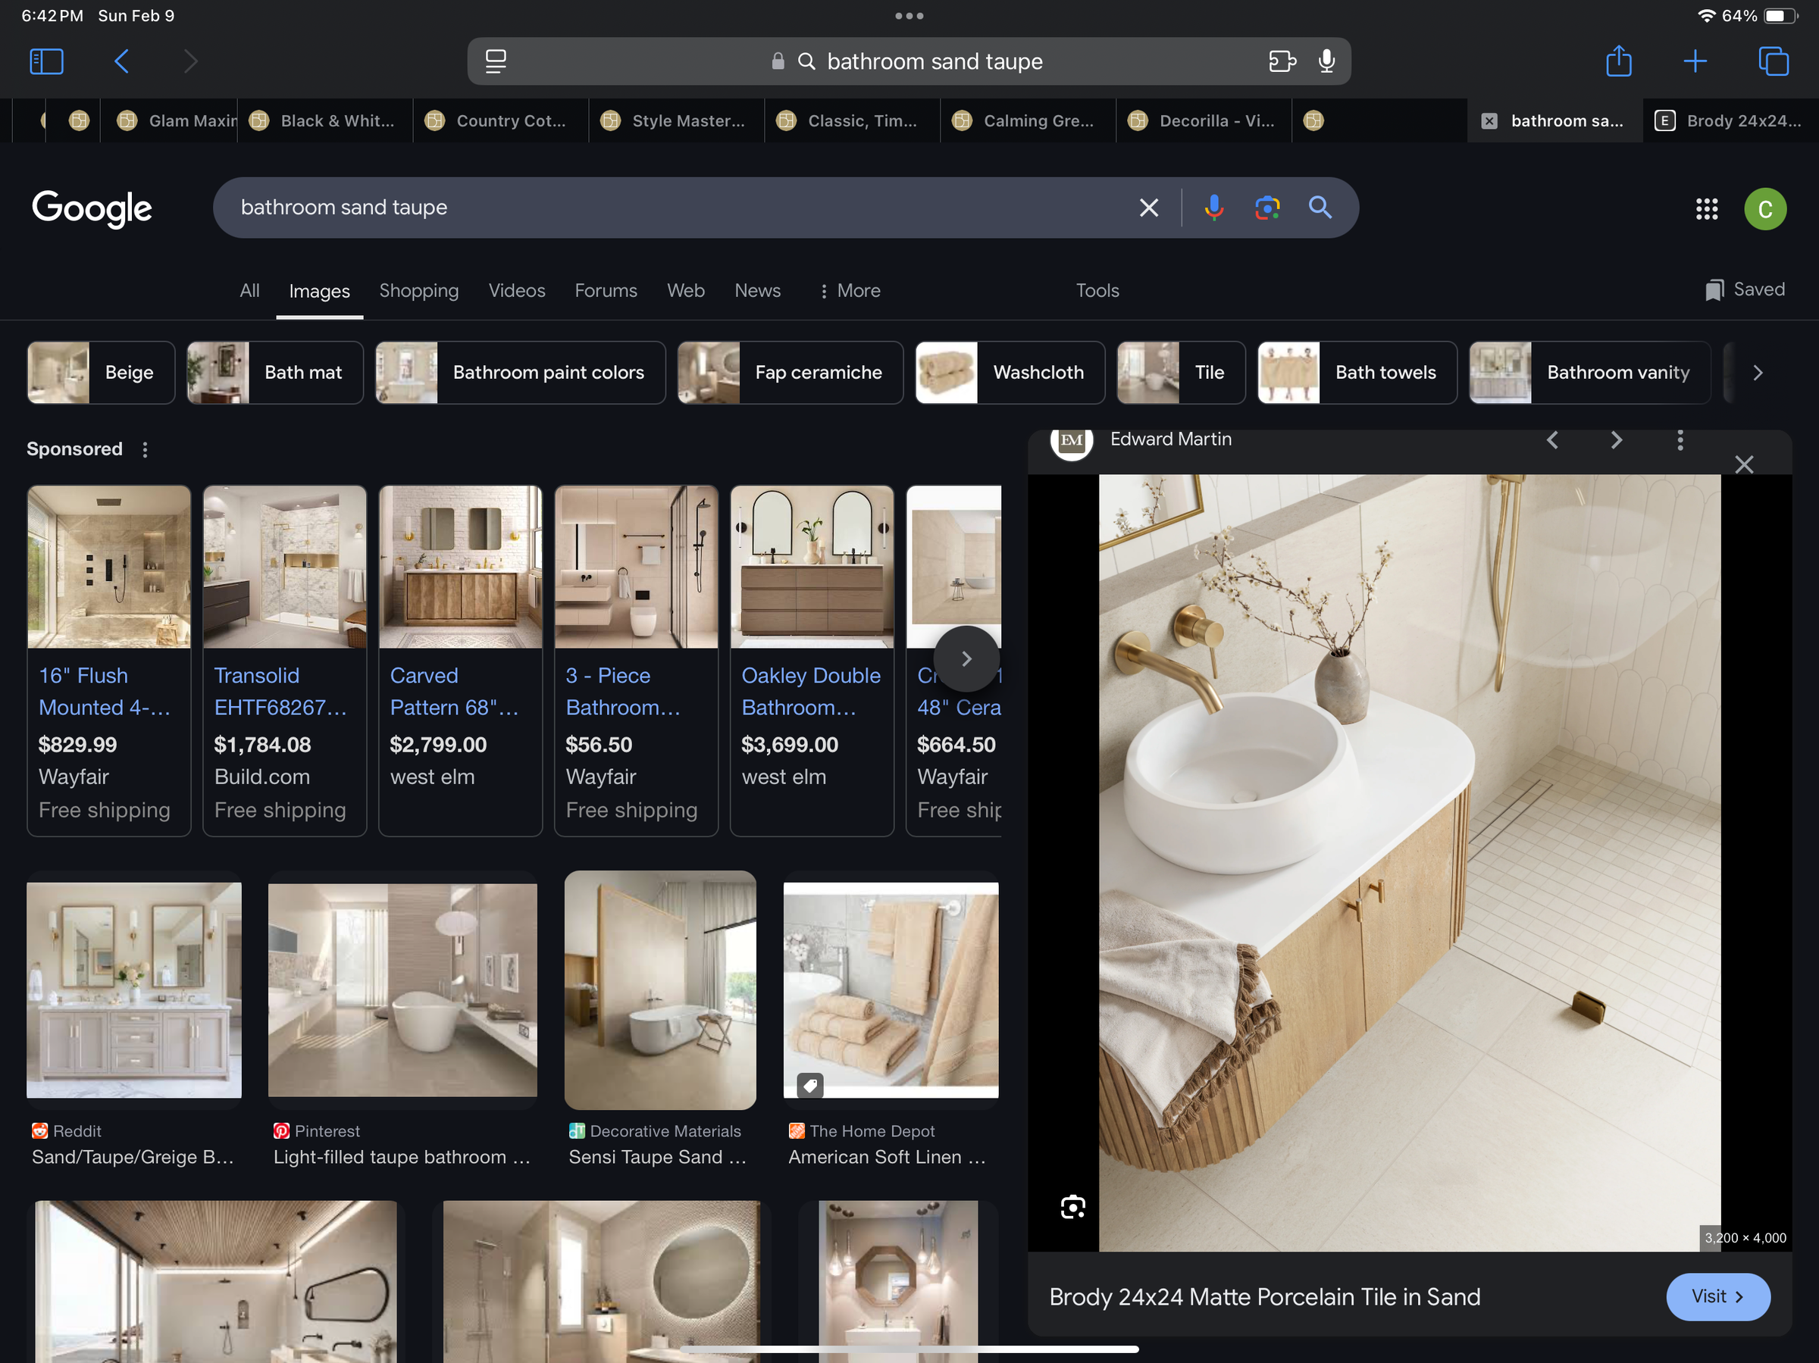Image resolution: width=1819 pixels, height=1363 pixels.
Task: Open the Calming Gre... browser tab
Action: click(1028, 121)
